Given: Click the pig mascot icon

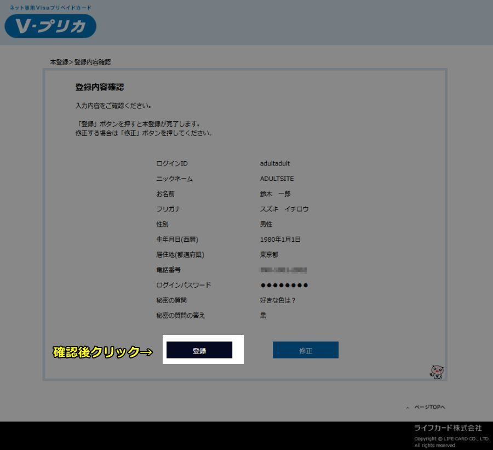Looking at the screenshot, I should point(437,372).
